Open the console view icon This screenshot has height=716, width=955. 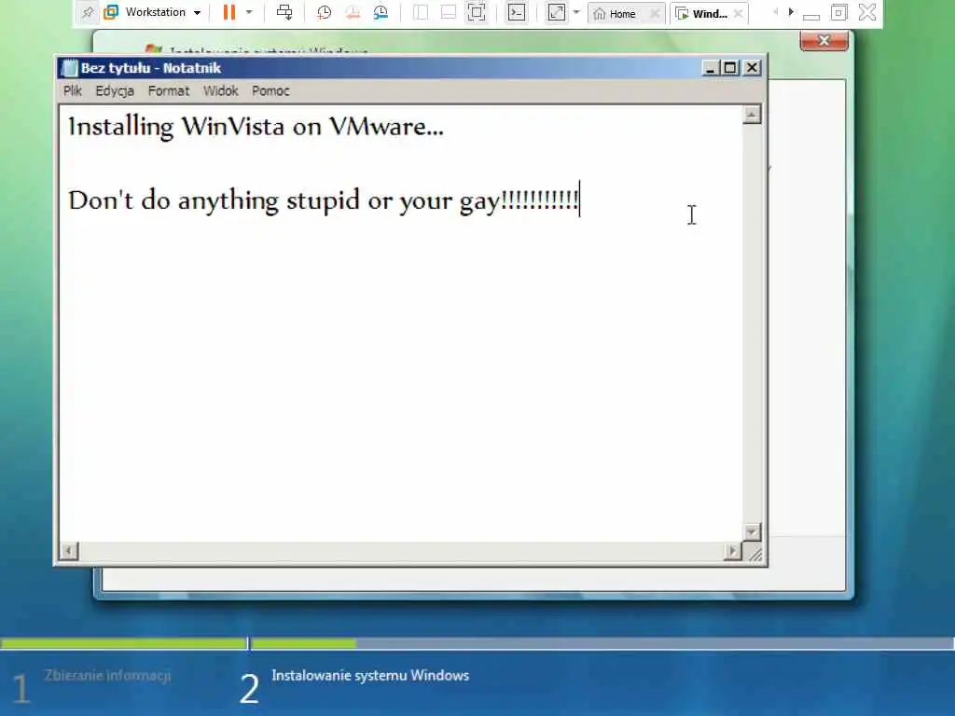[x=517, y=12]
